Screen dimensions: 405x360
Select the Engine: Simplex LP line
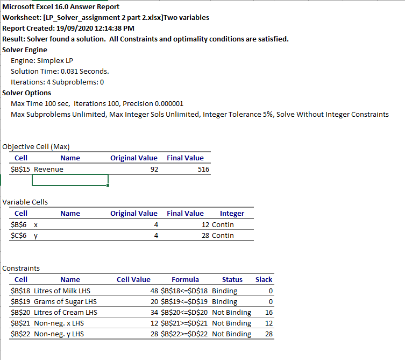pos(42,60)
